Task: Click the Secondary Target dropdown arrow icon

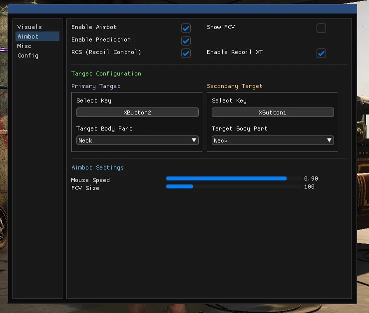Action: (330, 140)
